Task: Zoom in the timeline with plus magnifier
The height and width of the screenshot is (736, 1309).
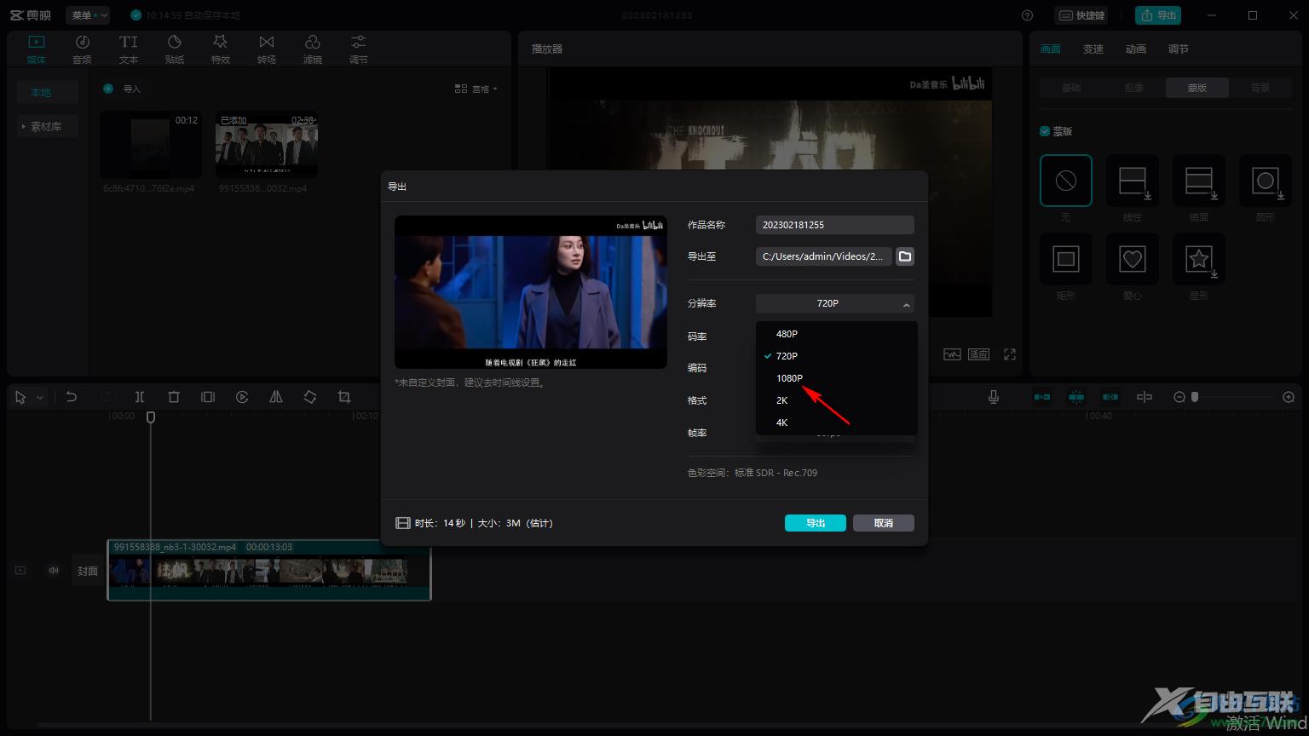Action: [1289, 397]
